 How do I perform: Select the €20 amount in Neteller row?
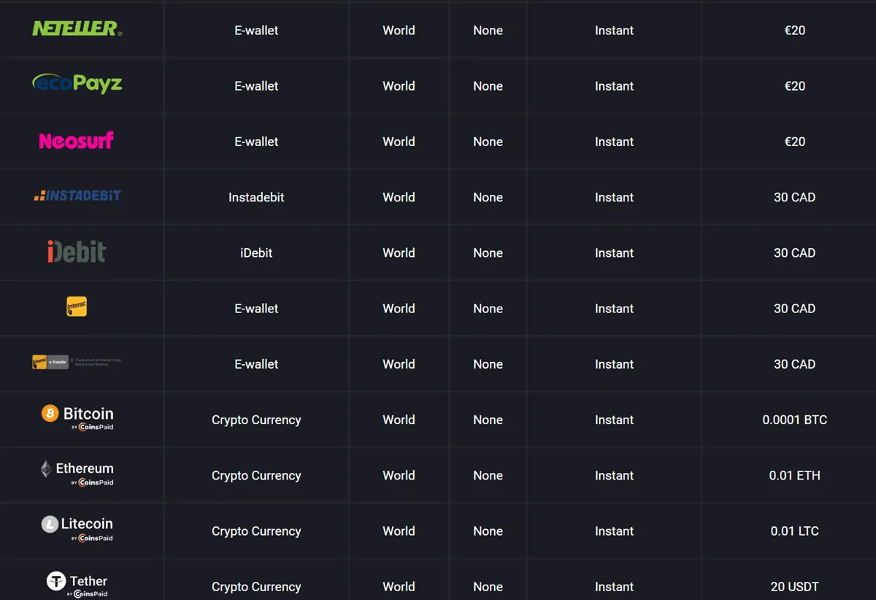coord(794,30)
